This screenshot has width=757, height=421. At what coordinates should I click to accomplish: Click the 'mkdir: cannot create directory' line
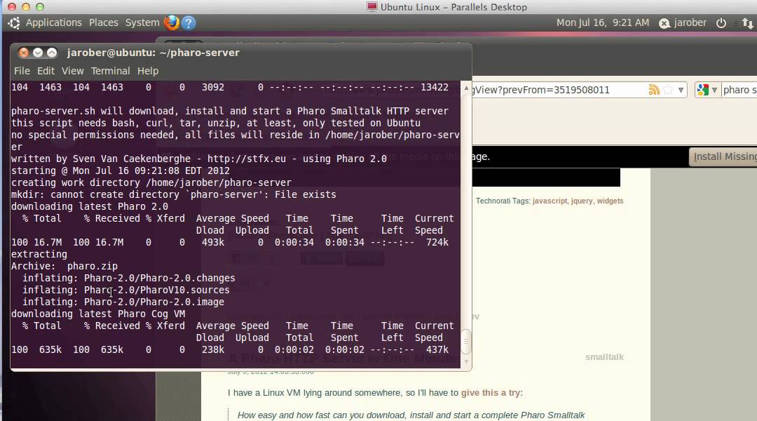click(x=173, y=194)
